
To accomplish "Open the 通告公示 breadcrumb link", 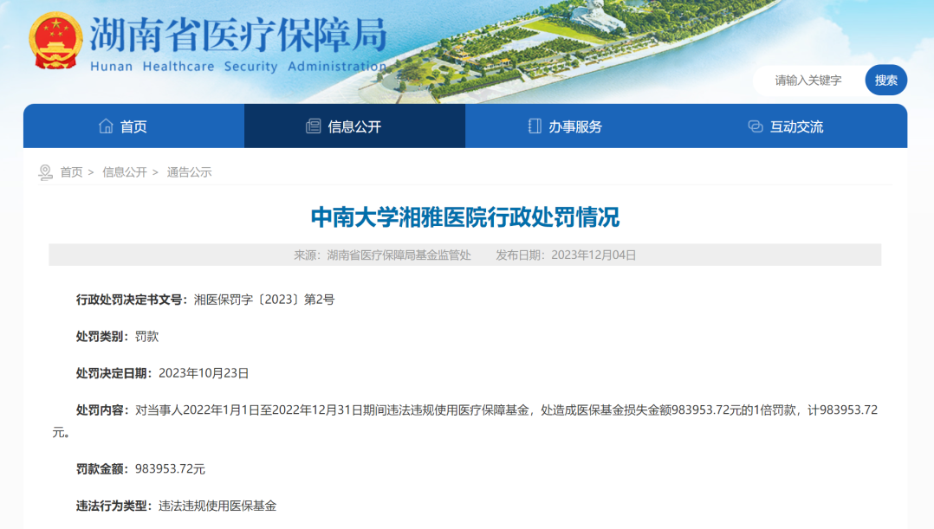I will (189, 172).
